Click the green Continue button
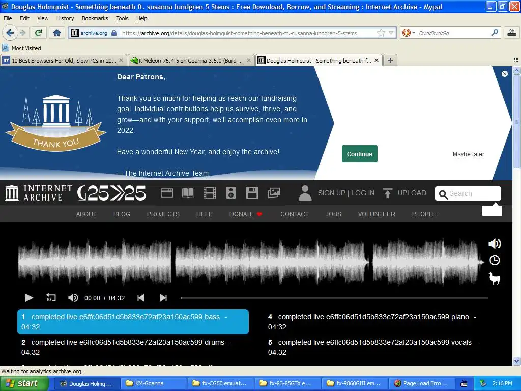Viewport: 521px width, 391px height. point(360,154)
